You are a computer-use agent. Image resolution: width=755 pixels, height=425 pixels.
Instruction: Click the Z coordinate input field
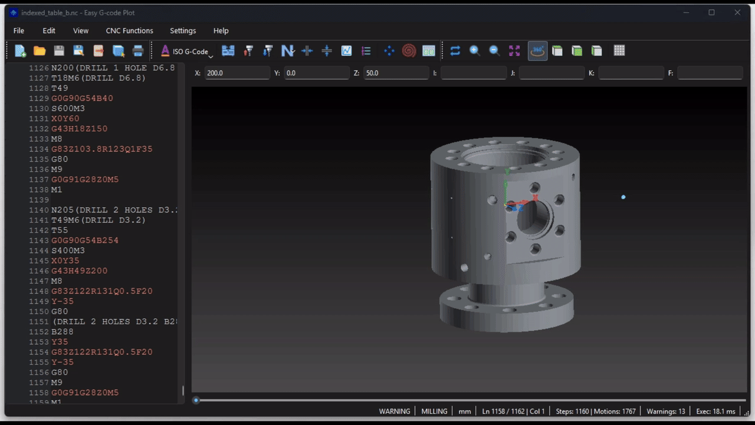point(396,73)
